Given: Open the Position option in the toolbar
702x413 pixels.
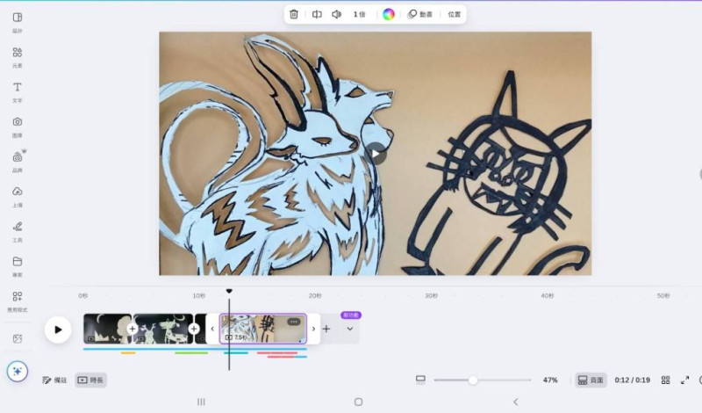Looking at the screenshot, I should [454, 14].
